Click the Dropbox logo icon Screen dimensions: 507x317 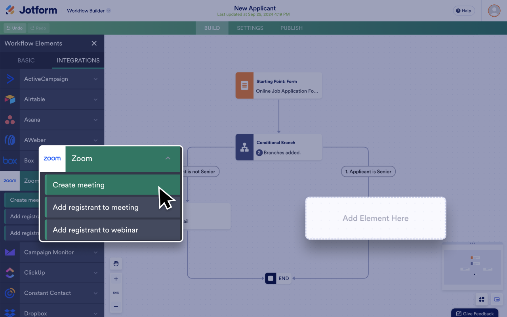point(10,313)
